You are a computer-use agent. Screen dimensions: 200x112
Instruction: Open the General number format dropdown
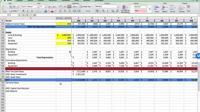[107, 6]
